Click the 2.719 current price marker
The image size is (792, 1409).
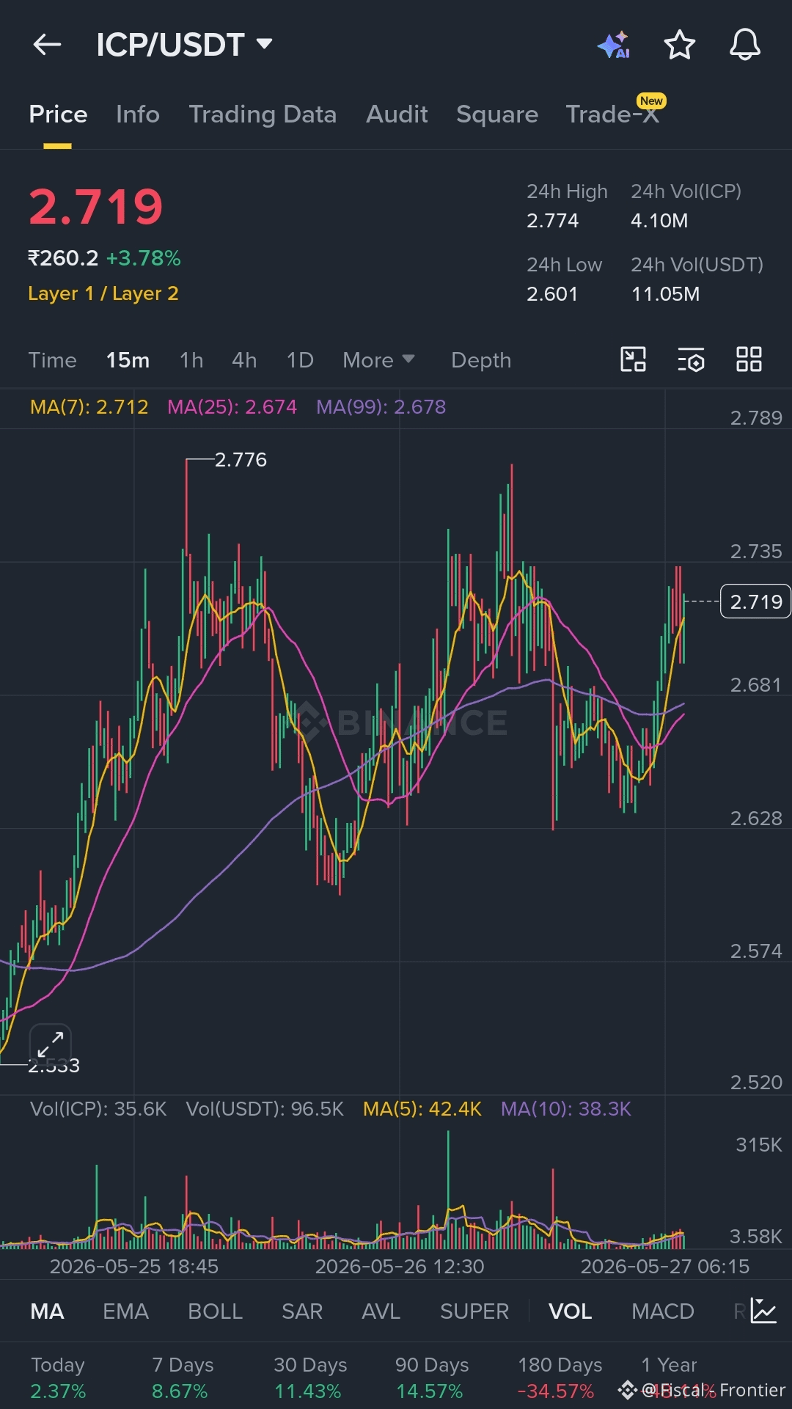pos(755,601)
